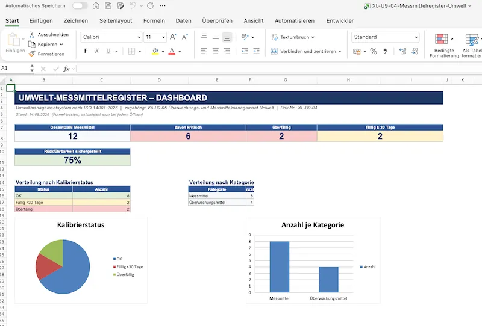This screenshot has height=326, width=482.
Task: Open the Seitenlayout tab
Action: tap(116, 20)
